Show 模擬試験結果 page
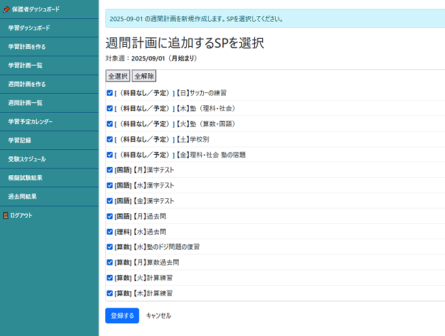 point(25,177)
